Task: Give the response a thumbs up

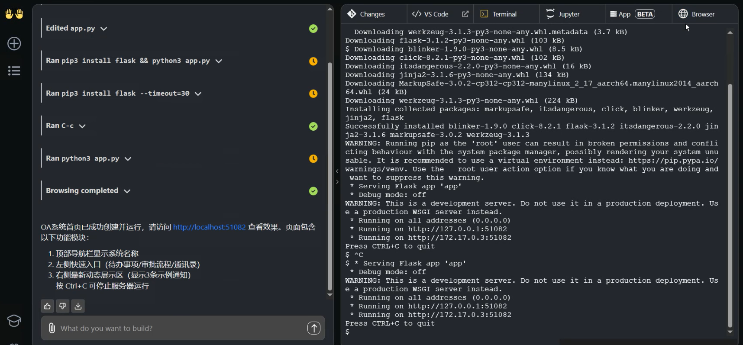Action: 47,306
